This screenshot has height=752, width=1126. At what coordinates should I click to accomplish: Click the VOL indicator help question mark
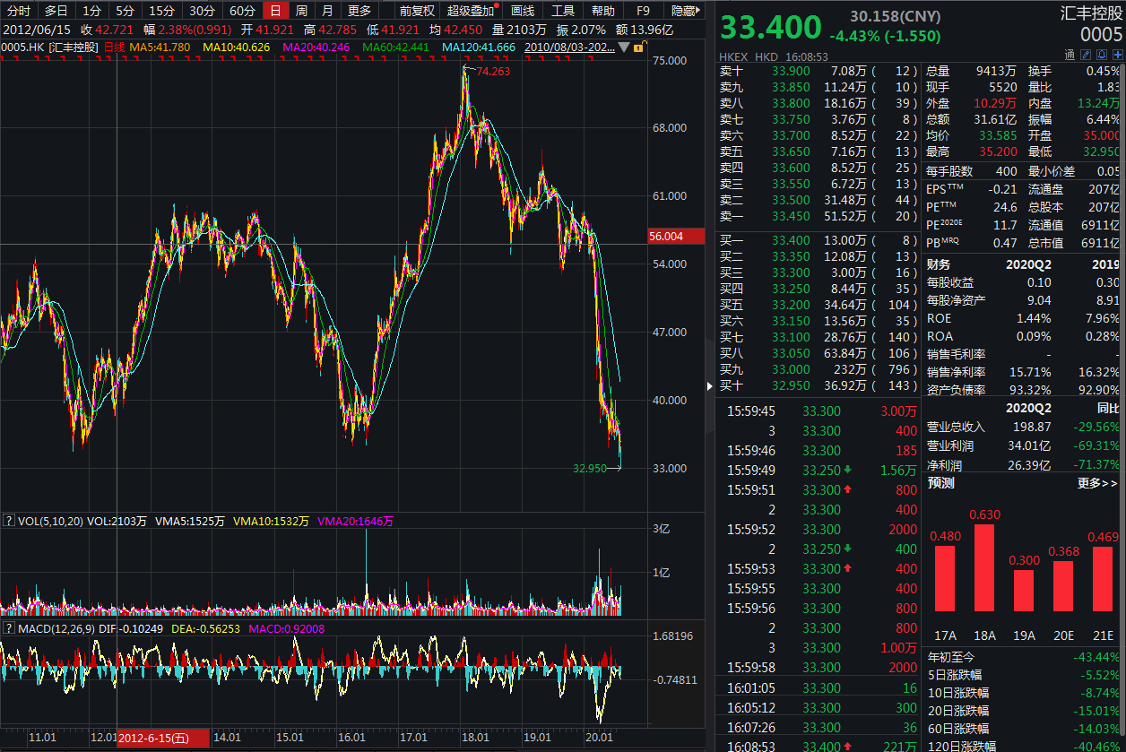8,521
